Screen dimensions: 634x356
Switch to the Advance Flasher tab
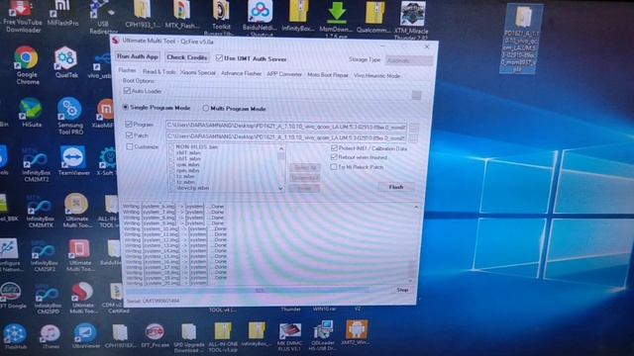click(x=241, y=73)
